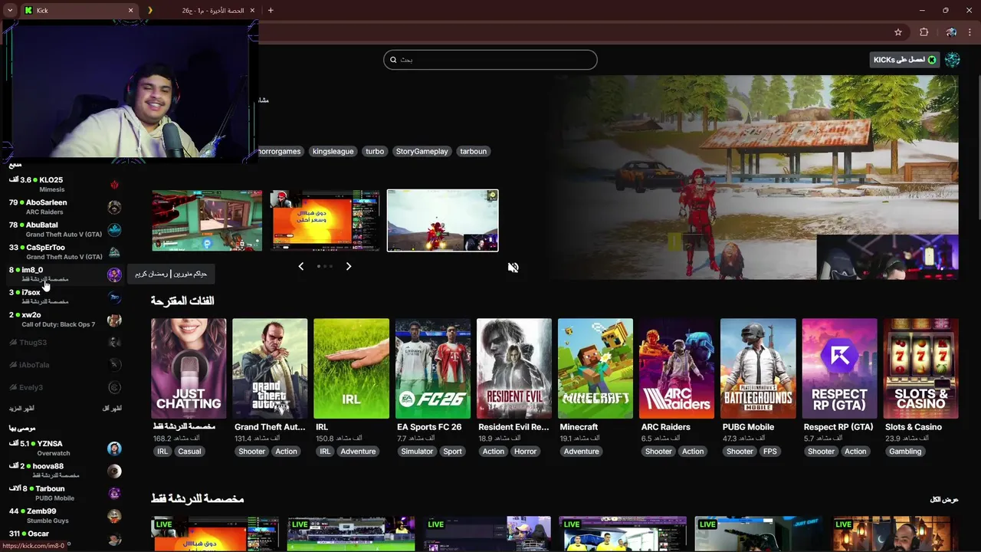Open selected third carousel thumbnail

pyautogui.click(x=443, y=221)
